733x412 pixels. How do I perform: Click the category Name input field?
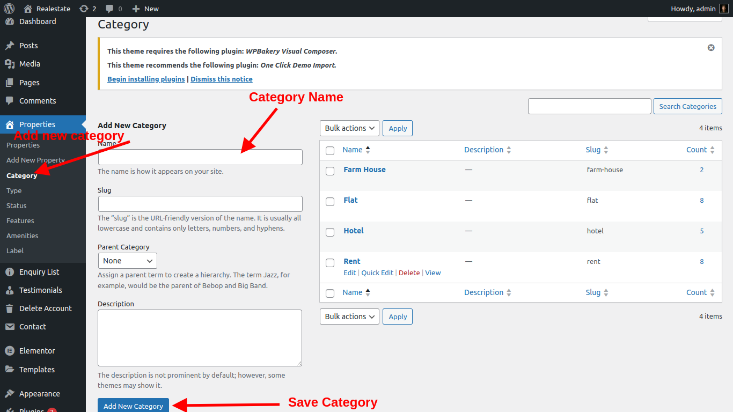click(x=200, y=157)
